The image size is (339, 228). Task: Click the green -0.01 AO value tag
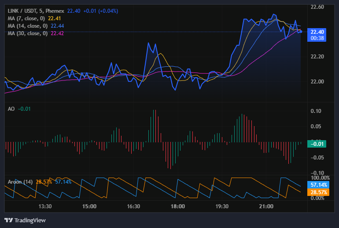pyautogui.click(x=317, y=144)
